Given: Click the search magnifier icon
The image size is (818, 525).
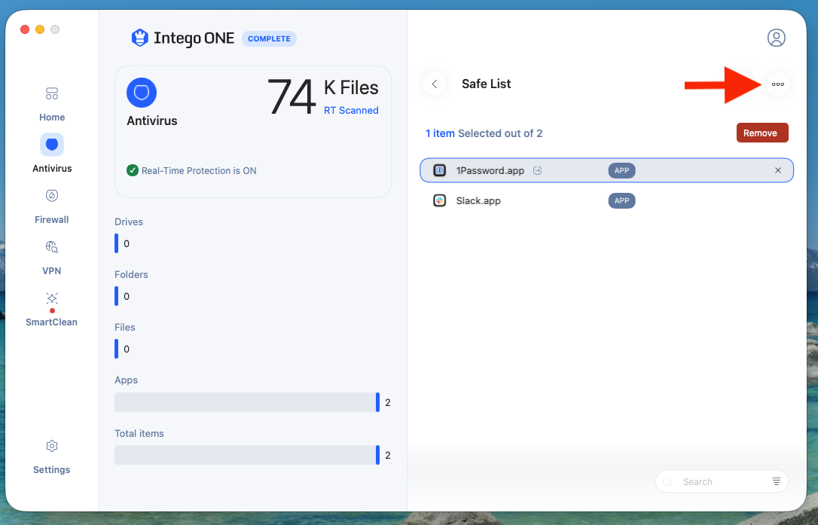Looking at the screenshot, I should [667, 481].
